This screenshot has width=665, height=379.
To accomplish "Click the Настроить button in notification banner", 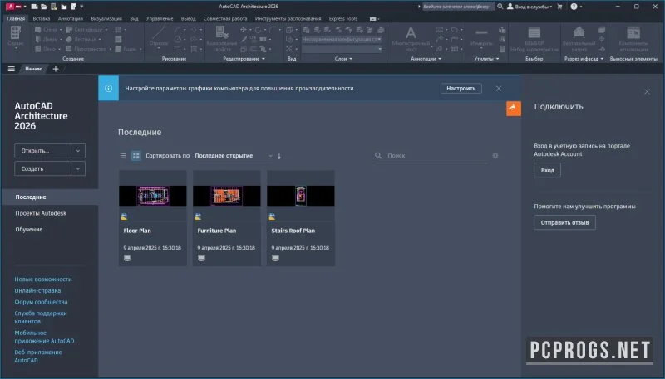I will pyautogui.click(x=461, y=89).
